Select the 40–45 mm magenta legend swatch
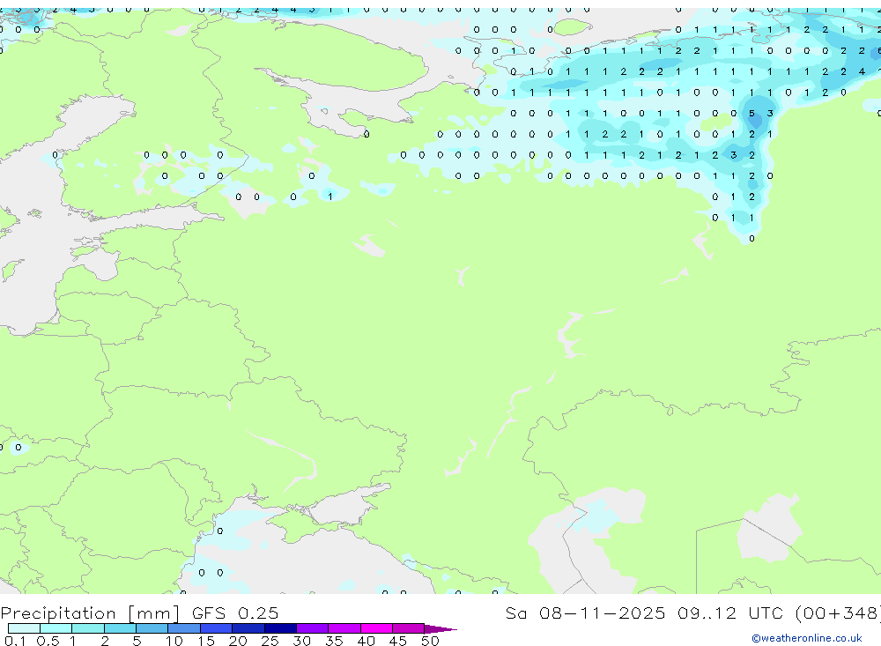 (x=376, y=628)
